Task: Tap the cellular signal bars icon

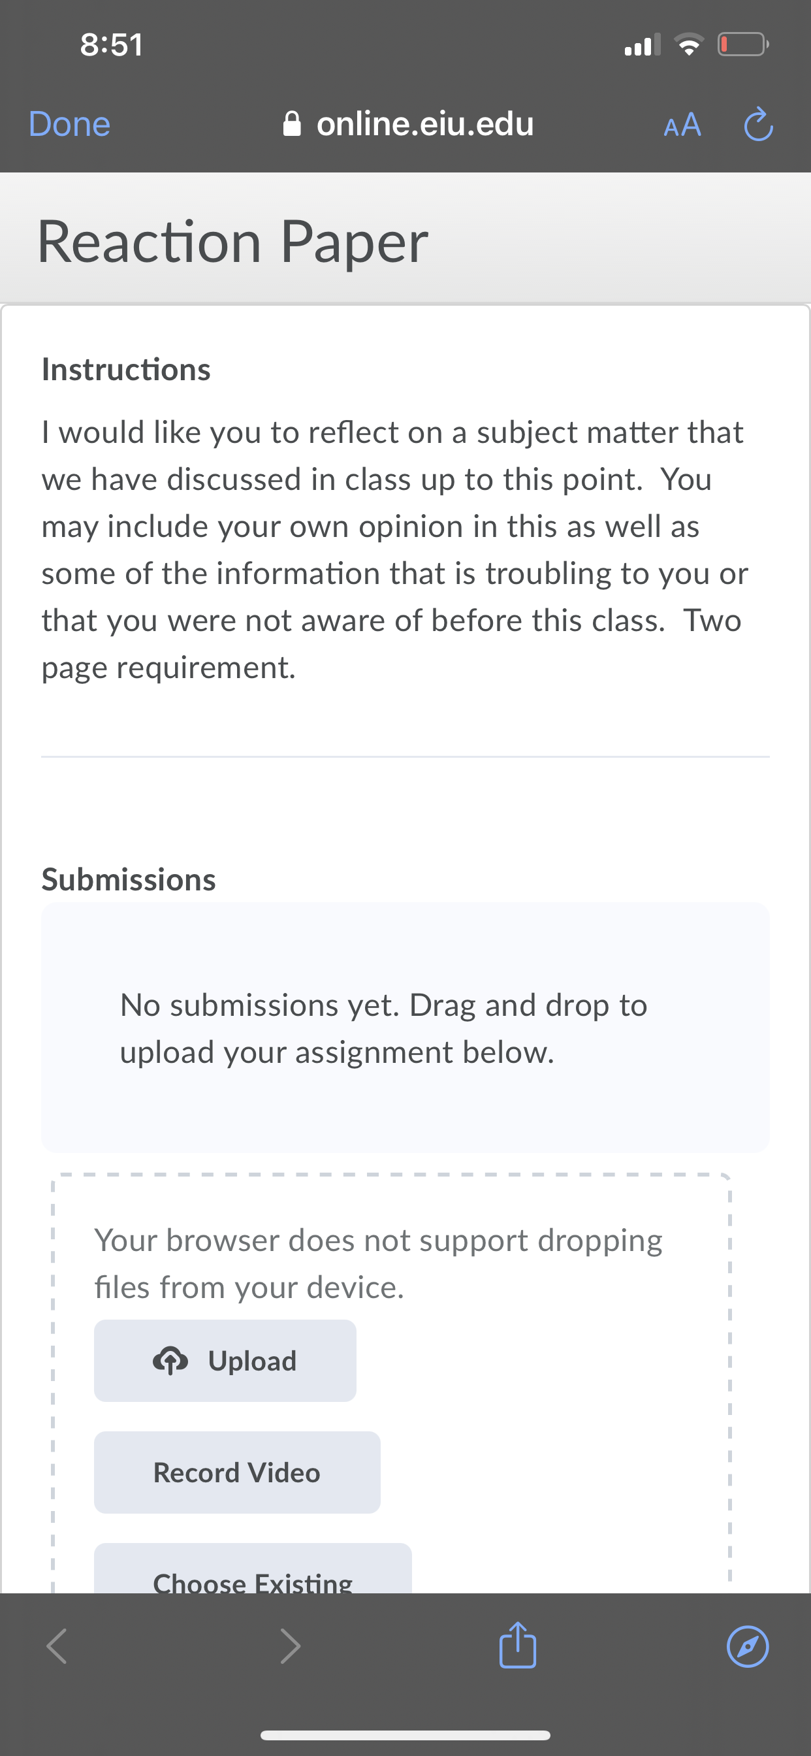Action: 643,45
